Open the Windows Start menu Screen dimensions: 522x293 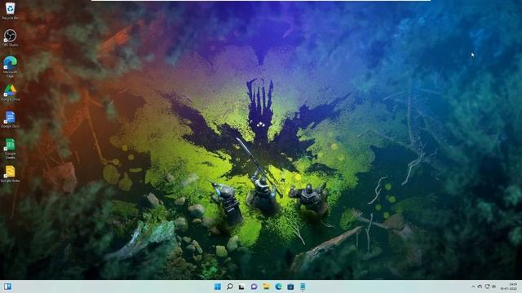[x=218, y=286]
